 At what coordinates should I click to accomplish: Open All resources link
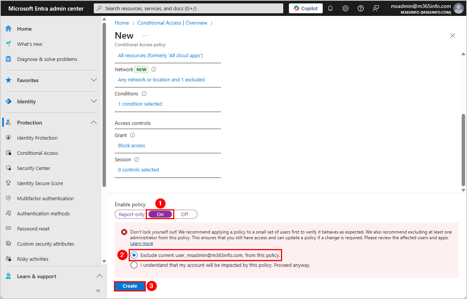160,55
